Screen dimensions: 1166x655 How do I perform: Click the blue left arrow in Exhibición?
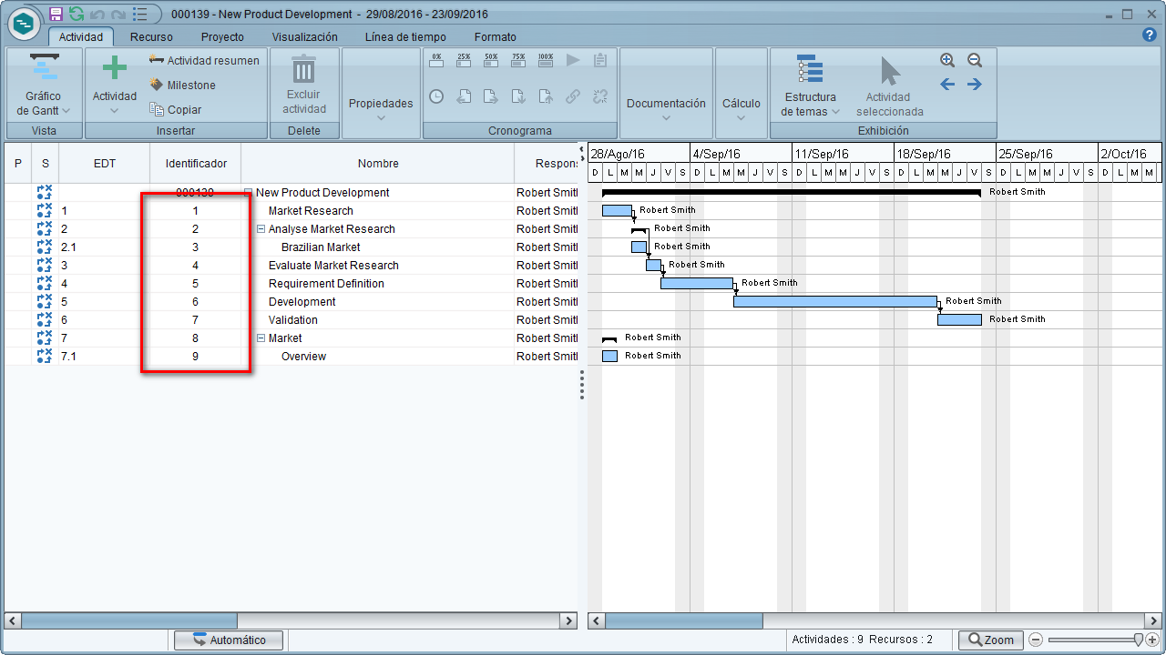pyautogui.click(x=947, y=85)
